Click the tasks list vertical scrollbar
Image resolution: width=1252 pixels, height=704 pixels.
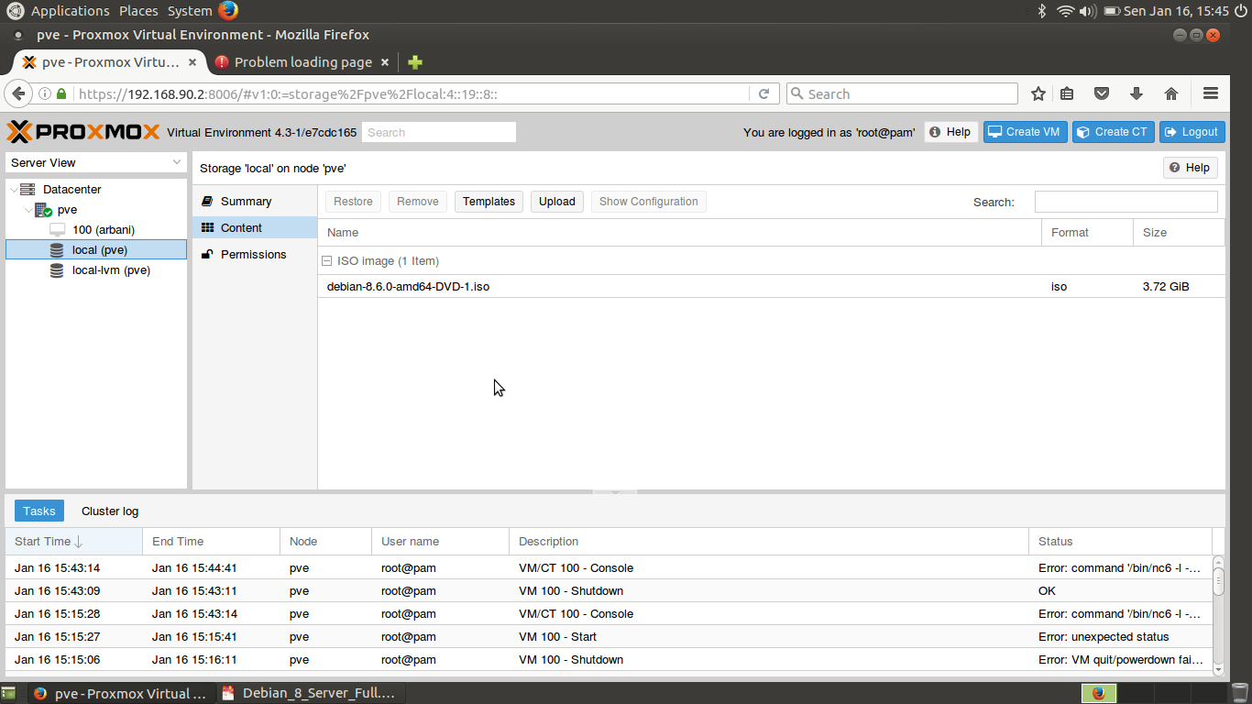coord(1218,616)
